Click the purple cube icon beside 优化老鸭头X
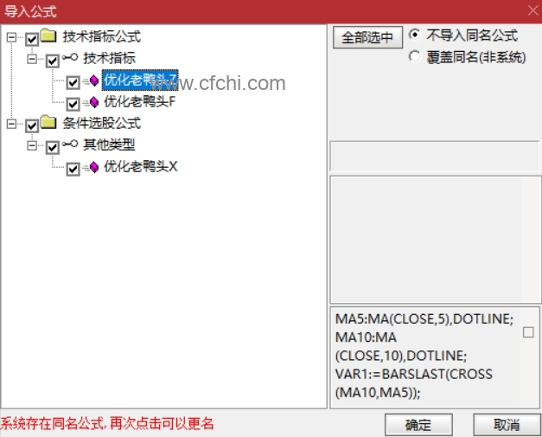The width and height of the screenshot is (542, 437). coord(94,167)
